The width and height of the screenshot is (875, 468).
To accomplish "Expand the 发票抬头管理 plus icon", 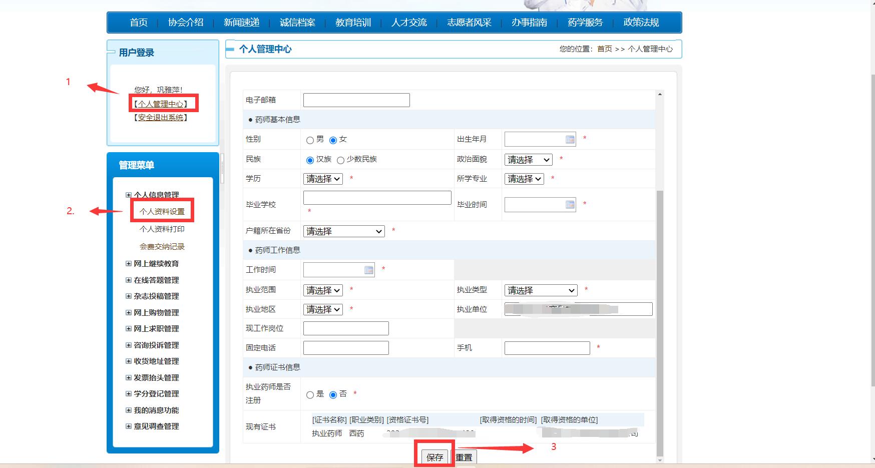I will point(129,378).
